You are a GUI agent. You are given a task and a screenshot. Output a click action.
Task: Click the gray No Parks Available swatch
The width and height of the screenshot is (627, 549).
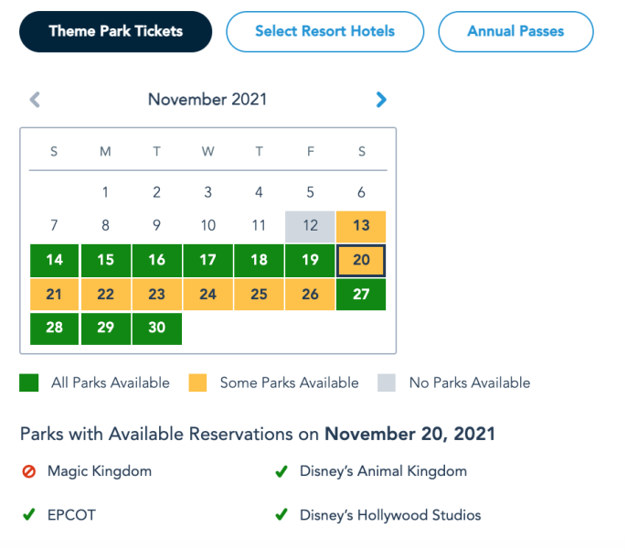pos(388,383)
